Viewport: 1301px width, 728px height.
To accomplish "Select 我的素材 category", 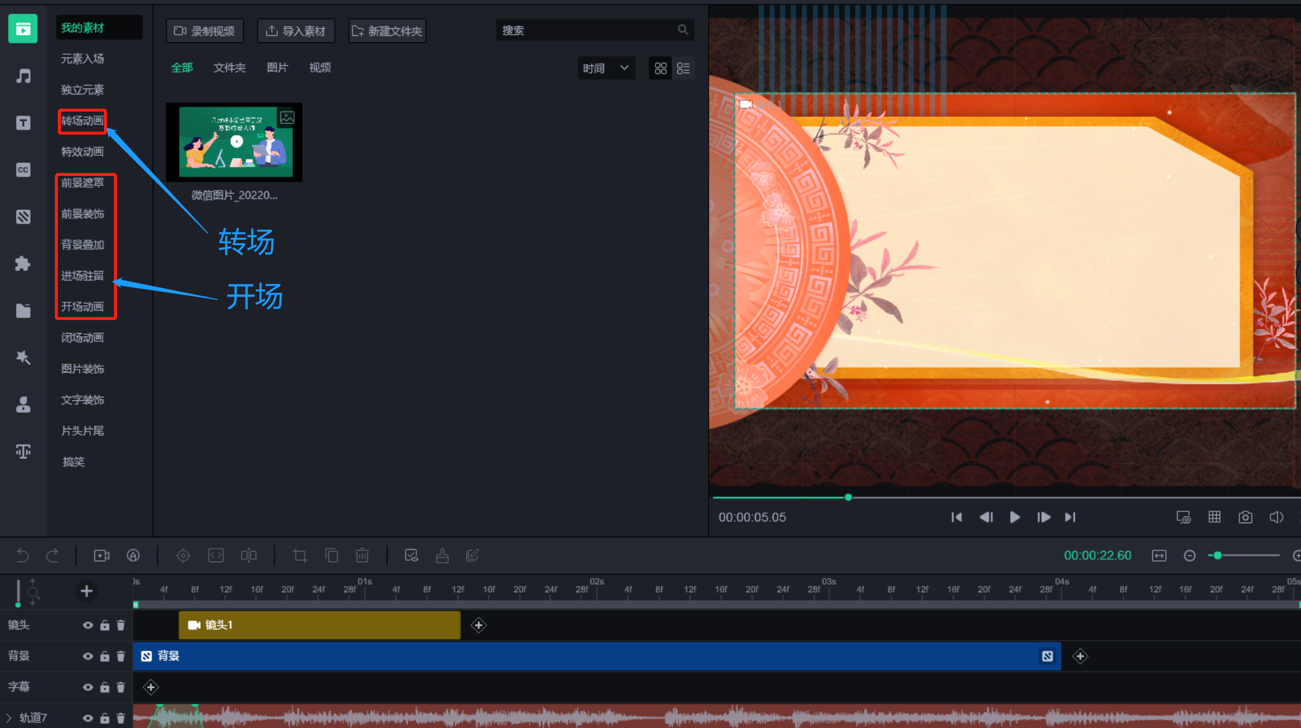I will tap(99, 28).
